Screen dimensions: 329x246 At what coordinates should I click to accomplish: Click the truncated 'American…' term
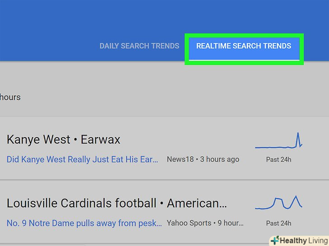(197, 204)
